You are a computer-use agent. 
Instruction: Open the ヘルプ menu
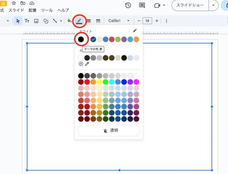pyautogui.click(x=63, y=10)
